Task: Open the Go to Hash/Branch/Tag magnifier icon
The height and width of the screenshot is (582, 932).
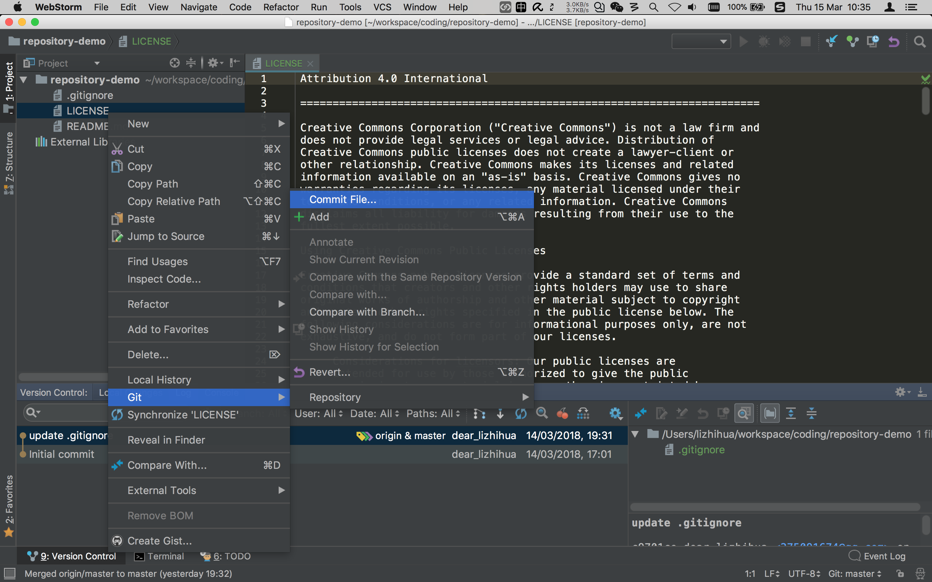Action: [542, 413]
